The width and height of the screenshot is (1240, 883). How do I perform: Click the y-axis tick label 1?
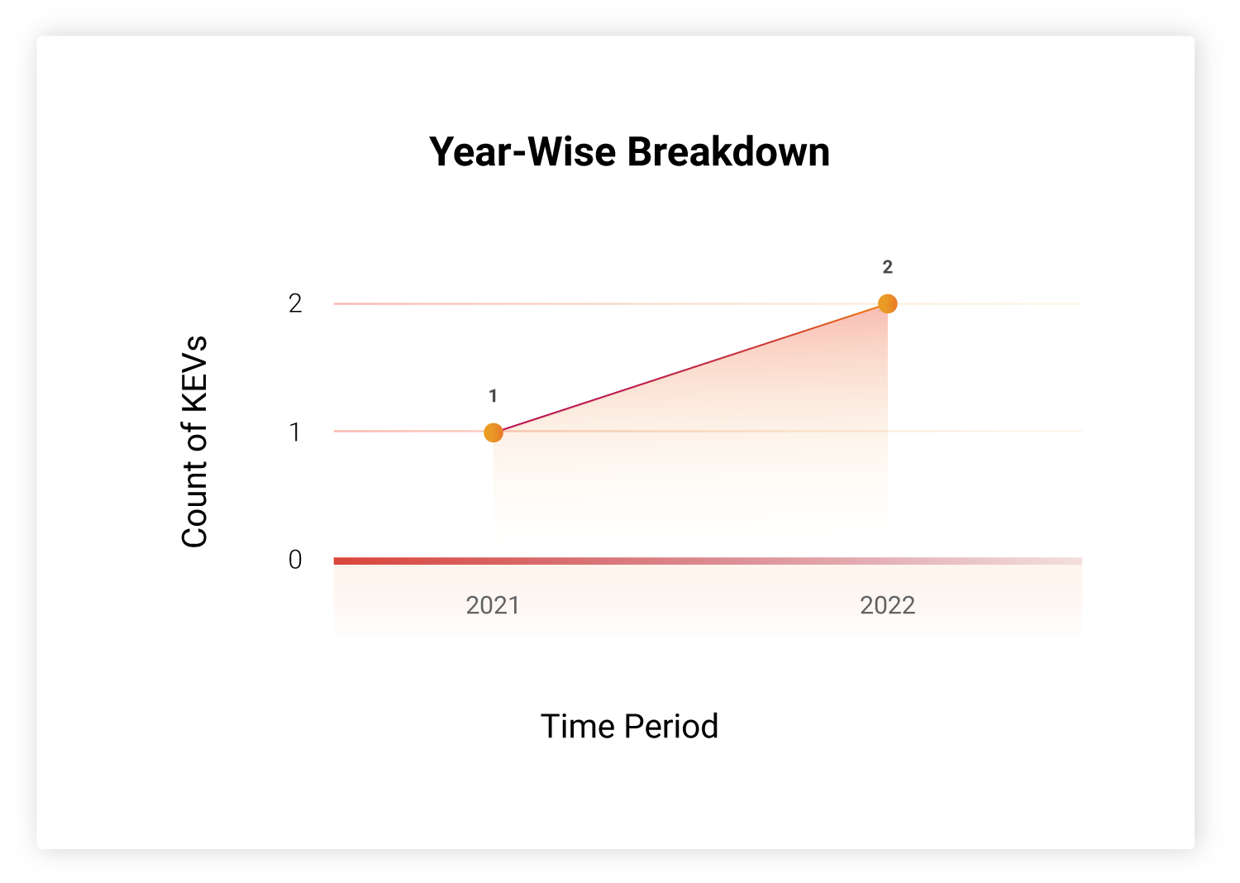click(x=295, y=432)
